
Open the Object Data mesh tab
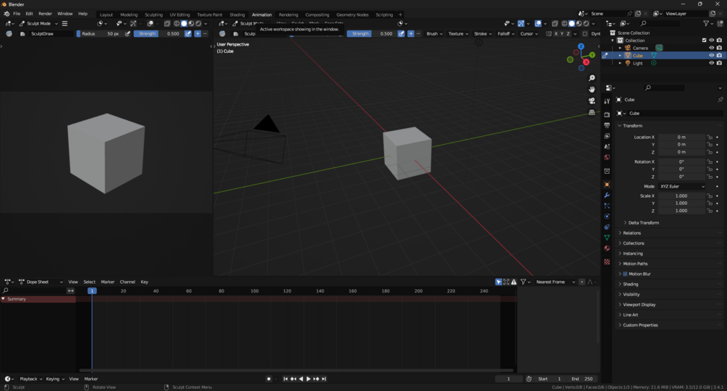(x=607, y=237)
